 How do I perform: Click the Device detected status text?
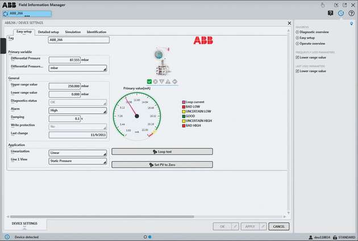(x=27, y=237)
